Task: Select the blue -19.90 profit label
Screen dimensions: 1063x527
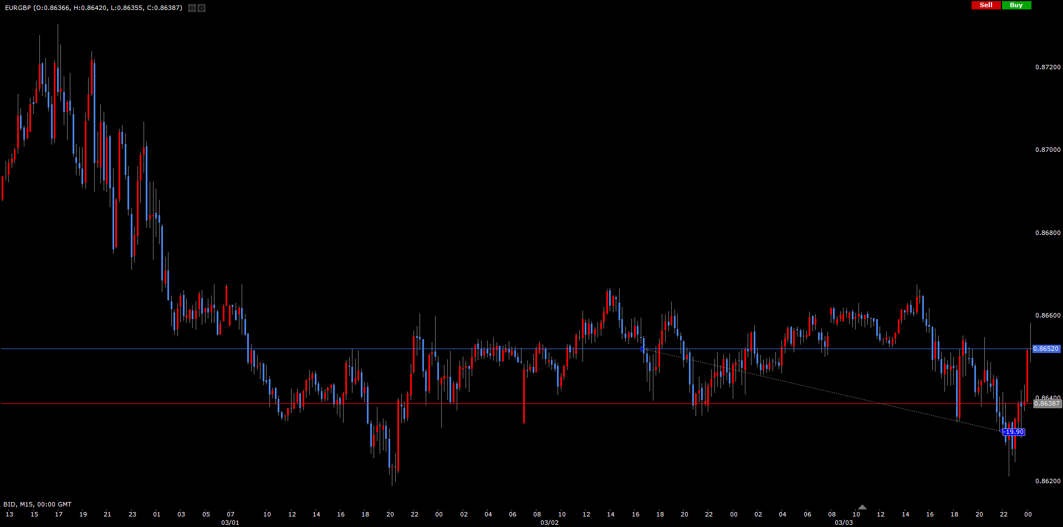Action: tap(1014, 432)
